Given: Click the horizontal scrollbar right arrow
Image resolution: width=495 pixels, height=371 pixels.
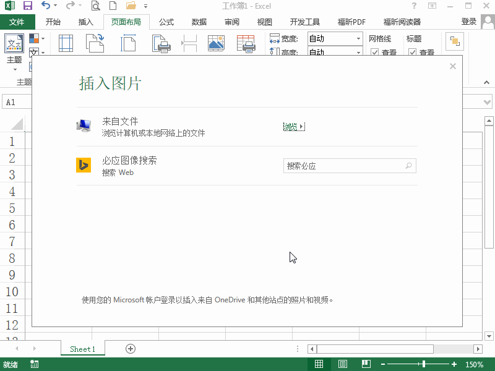Looking at the screenshot, I should pyautogui.click(x=478, y=349).
